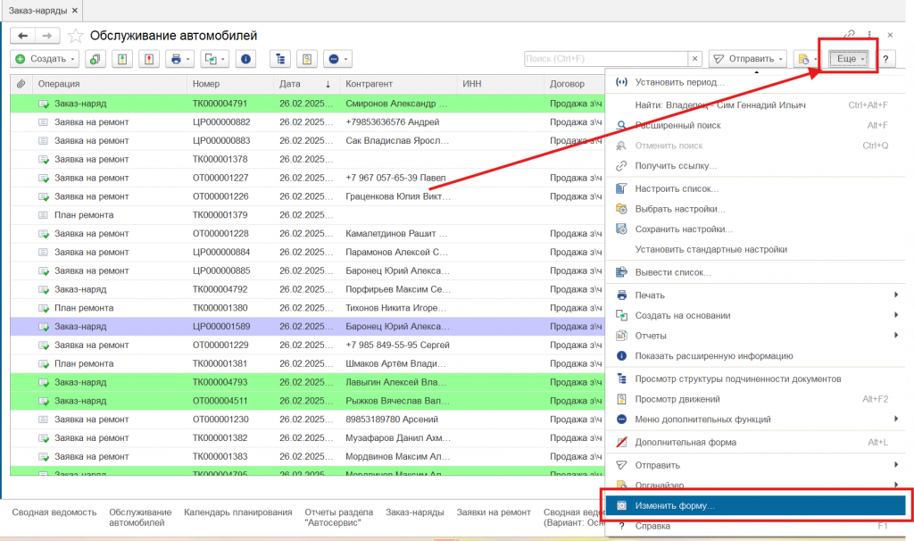Image resolution: width=914 pixels, height=541 pixels.
Task: Click the green traffic light status icon
Action: [x=122, y=59]
